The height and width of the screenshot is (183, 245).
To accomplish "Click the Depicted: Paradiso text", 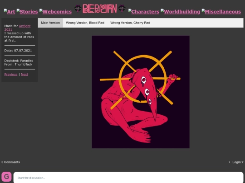I will pos(19,61).
